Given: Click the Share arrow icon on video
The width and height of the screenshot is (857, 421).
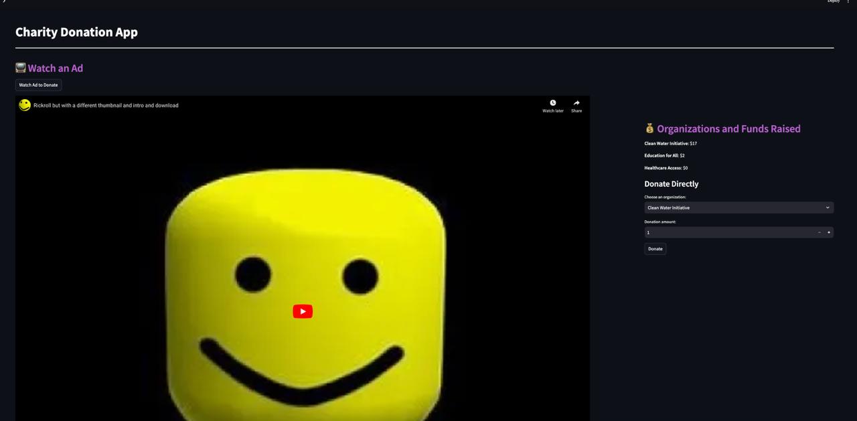Looking at the screenshot, I should 576,103.
